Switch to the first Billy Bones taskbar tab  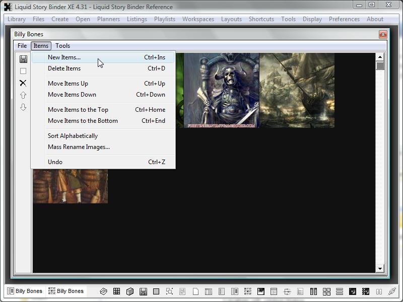(x=25, y=291)
